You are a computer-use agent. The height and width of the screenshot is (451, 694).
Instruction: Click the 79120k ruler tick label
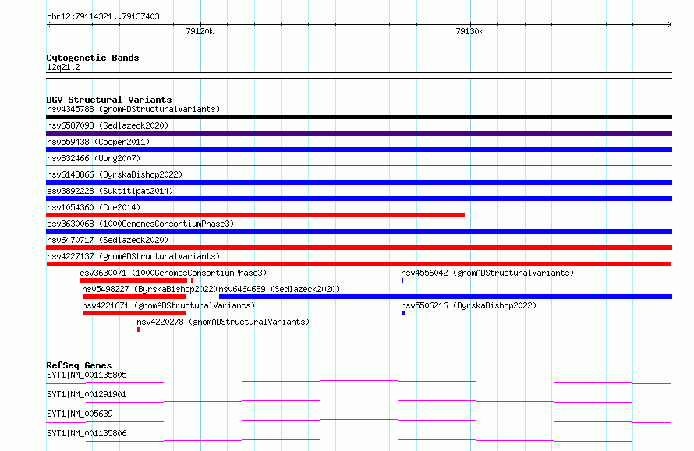coord(200,31)
